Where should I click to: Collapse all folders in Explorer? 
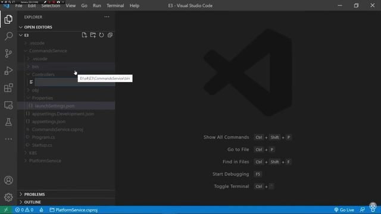110,35
